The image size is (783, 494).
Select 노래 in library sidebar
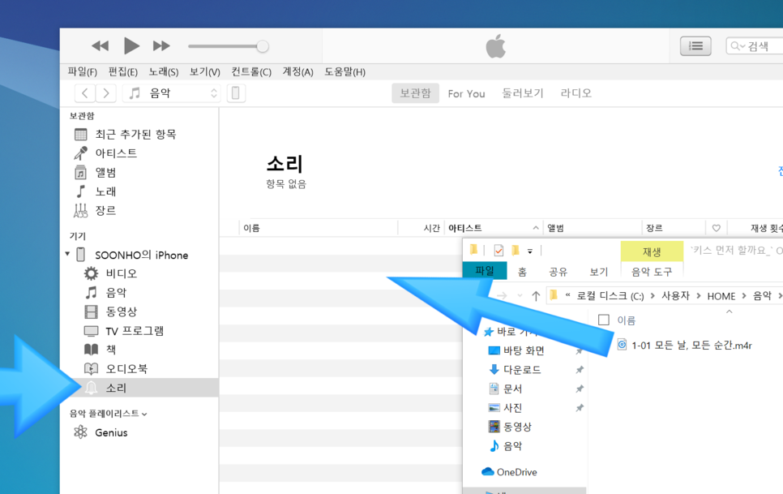tap(105, 191)
